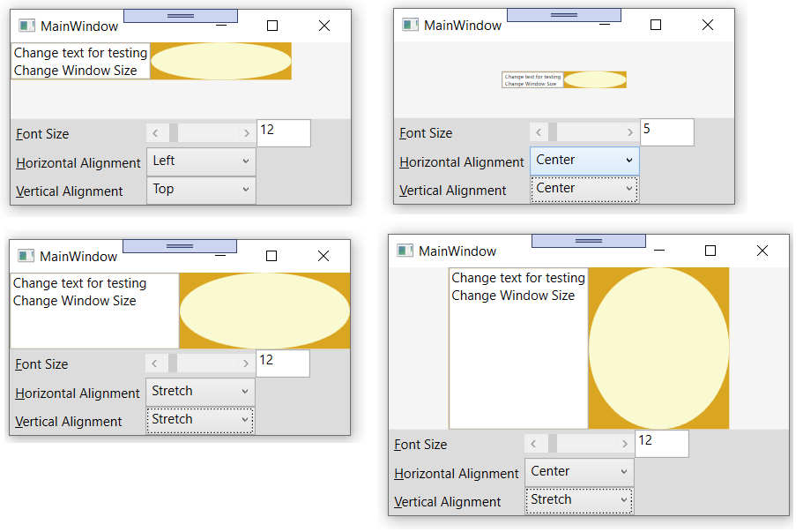The image size is (803, 532).
Task: Click app icon of MainWindow with font size 5
Action: (410, 25)
